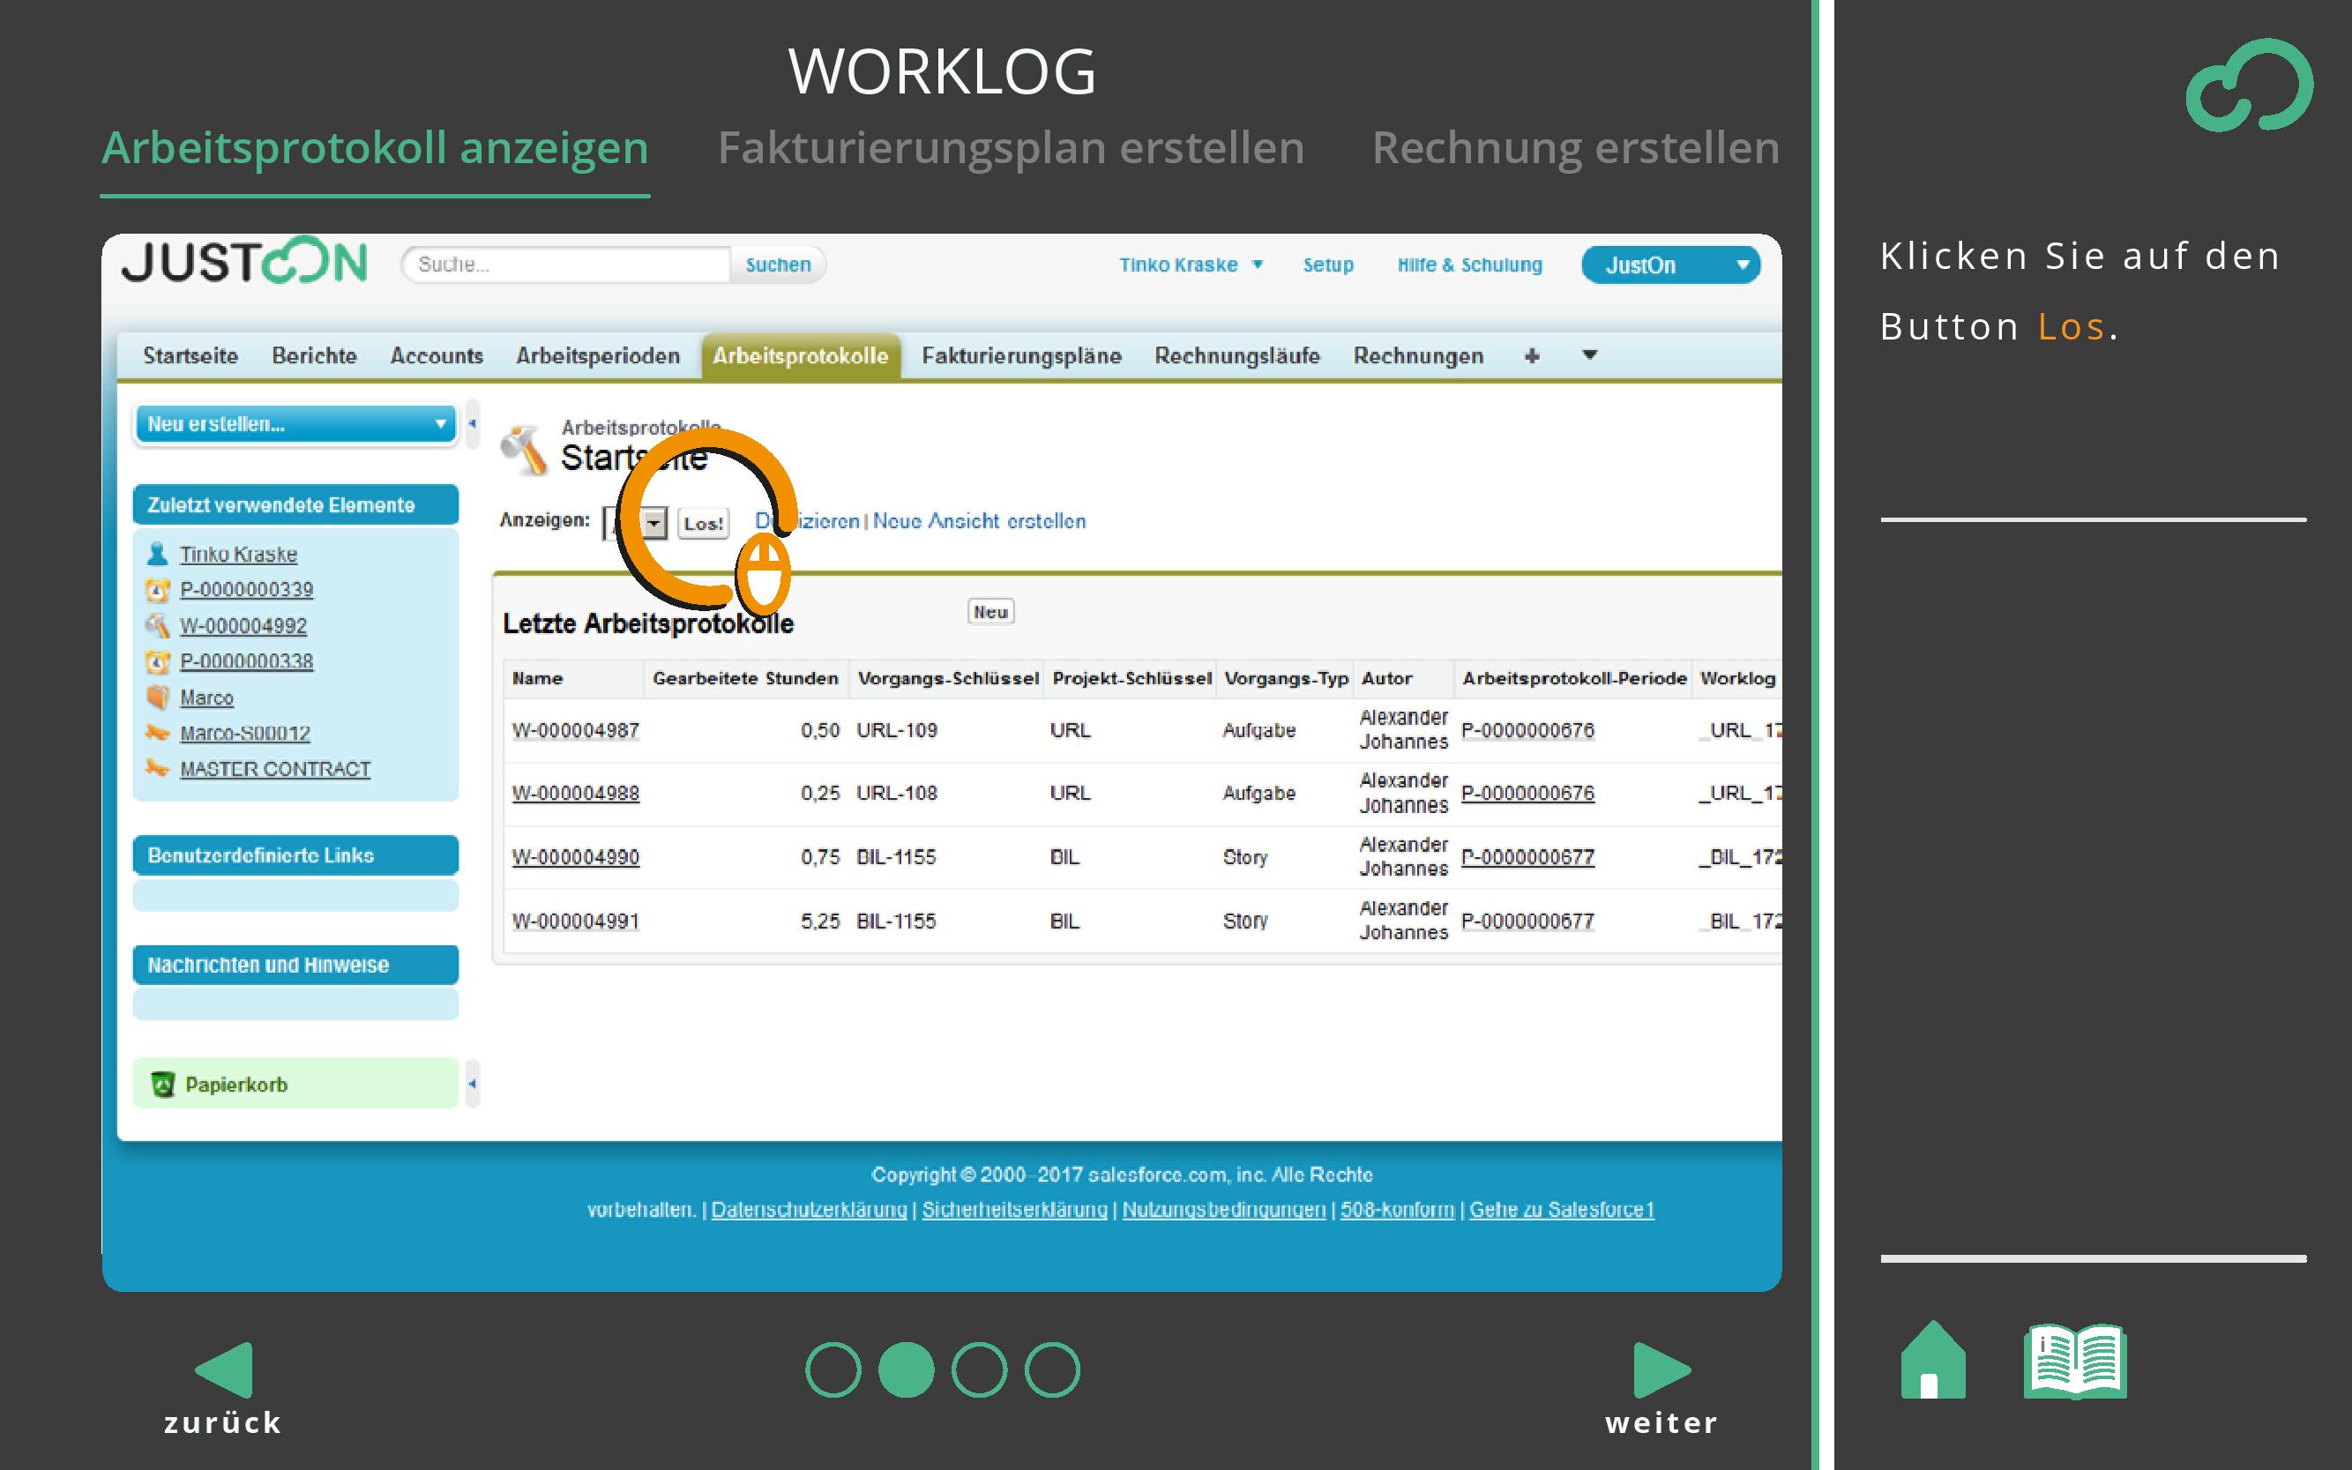Select the first step indicator circle

[833, 1369]
